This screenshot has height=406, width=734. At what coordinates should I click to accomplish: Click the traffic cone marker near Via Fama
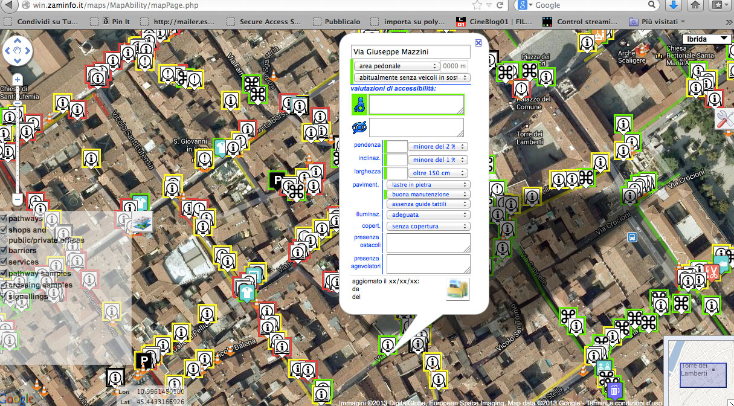pos(272,76)
